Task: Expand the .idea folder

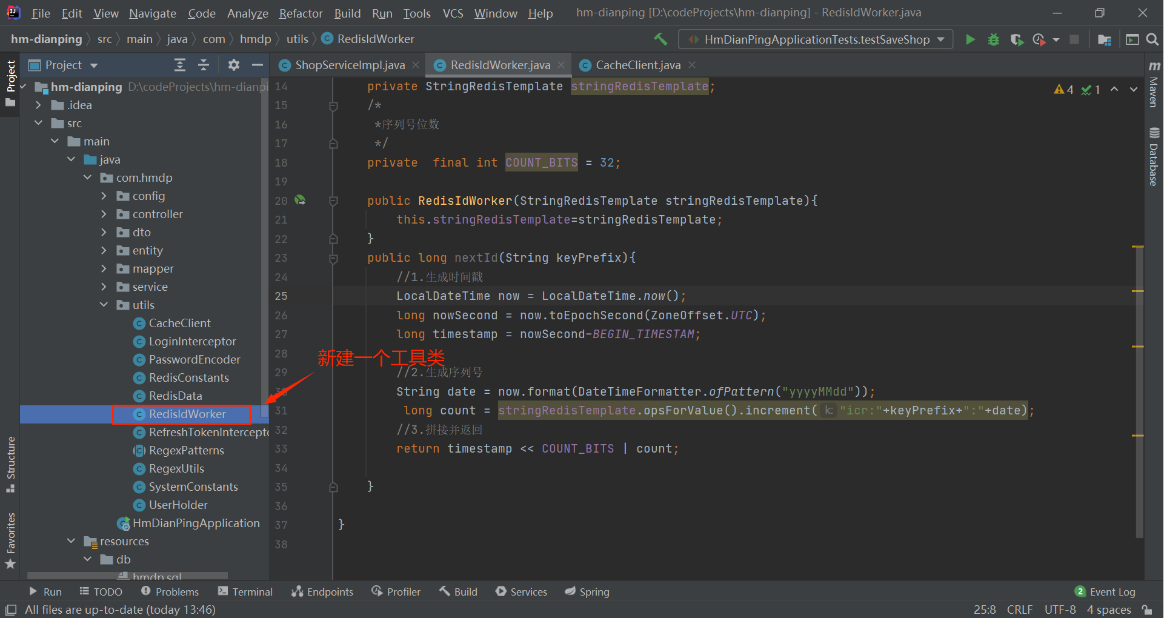Action: coord(38,105)
